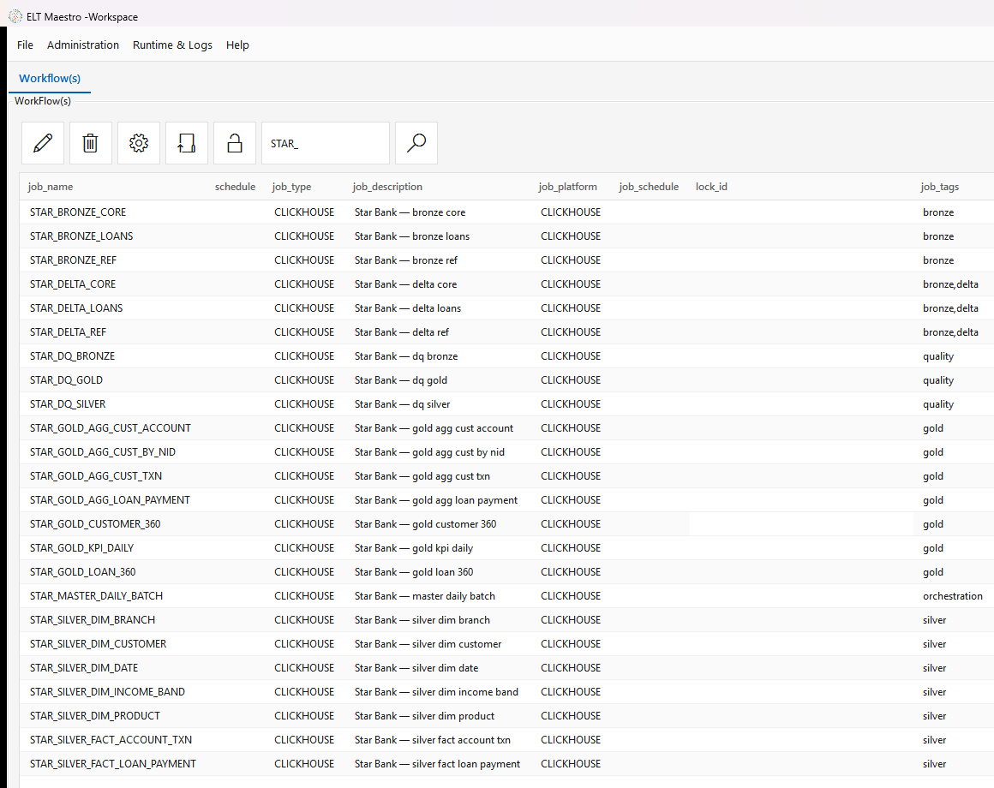The width and height of the screenshot is (994, 788).
Task: Open the File menu
Action: 26,45
